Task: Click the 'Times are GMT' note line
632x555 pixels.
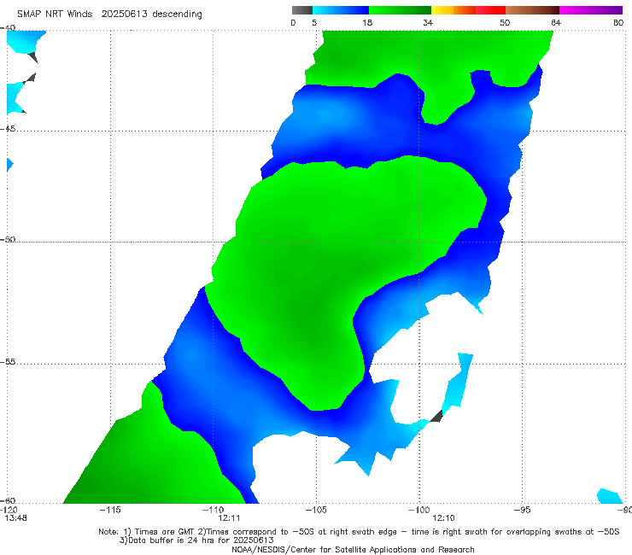Action: tap(359, 532)
